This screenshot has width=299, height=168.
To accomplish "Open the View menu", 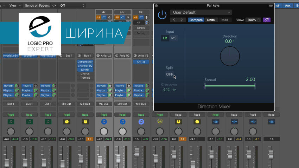I will [x=15, y=6].
